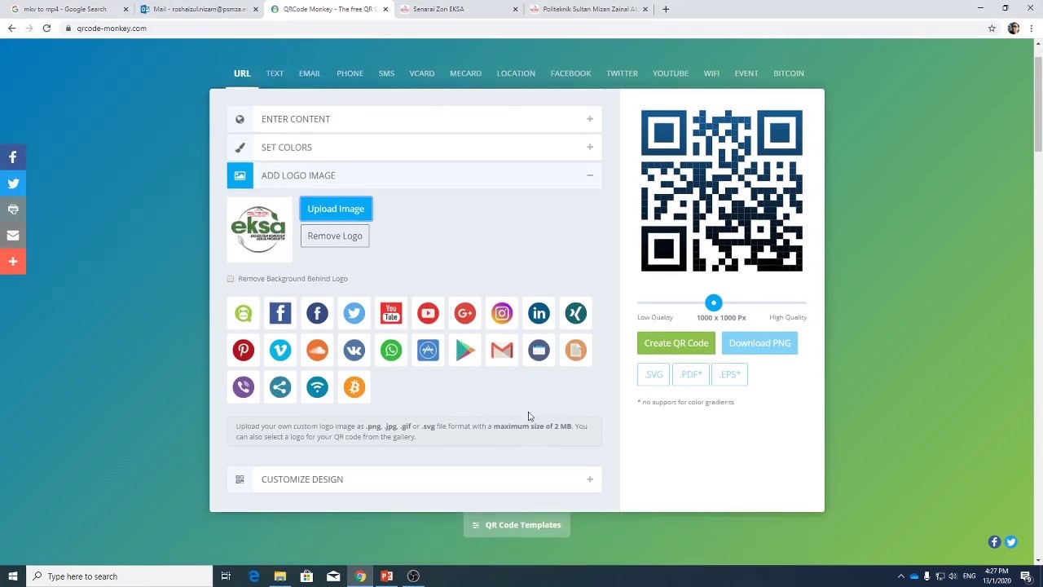
Task: Share page via left sidebar Facebook icon
Action: pos(13,157)
